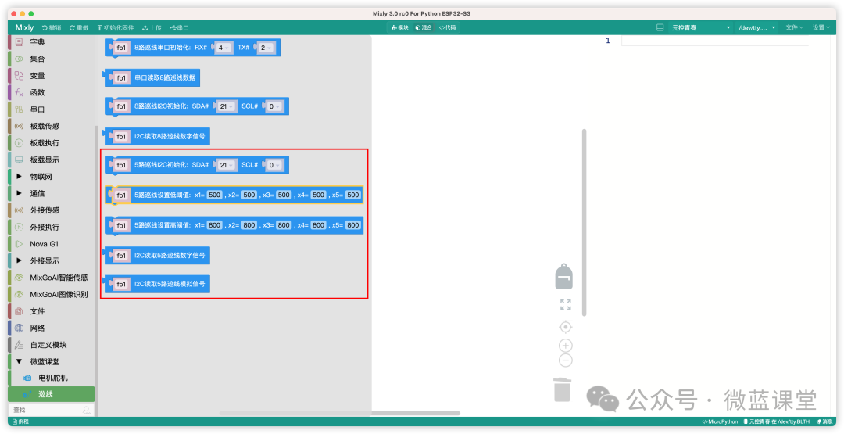Click 撤销 undo in the toolbar
Image resolution: width=844 pixels, height=434 pixels.
coord(52,27)
